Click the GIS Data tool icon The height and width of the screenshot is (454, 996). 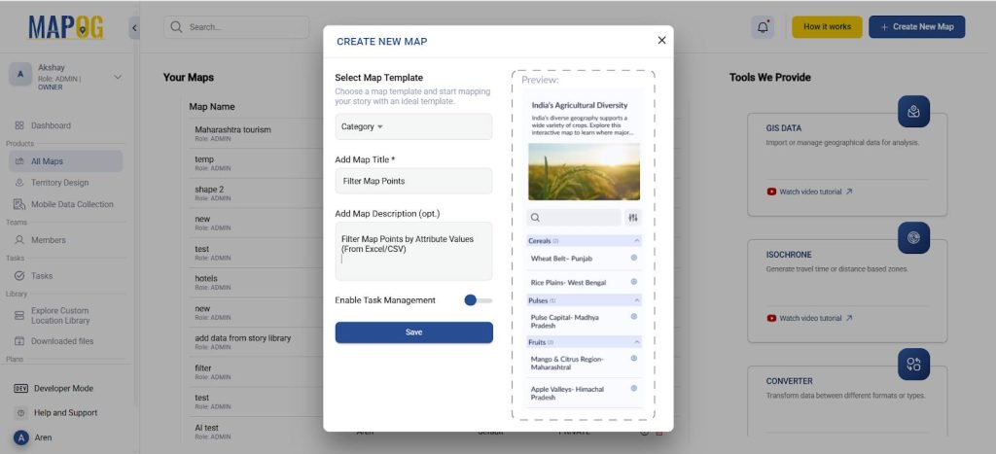(x=913, y=112)
